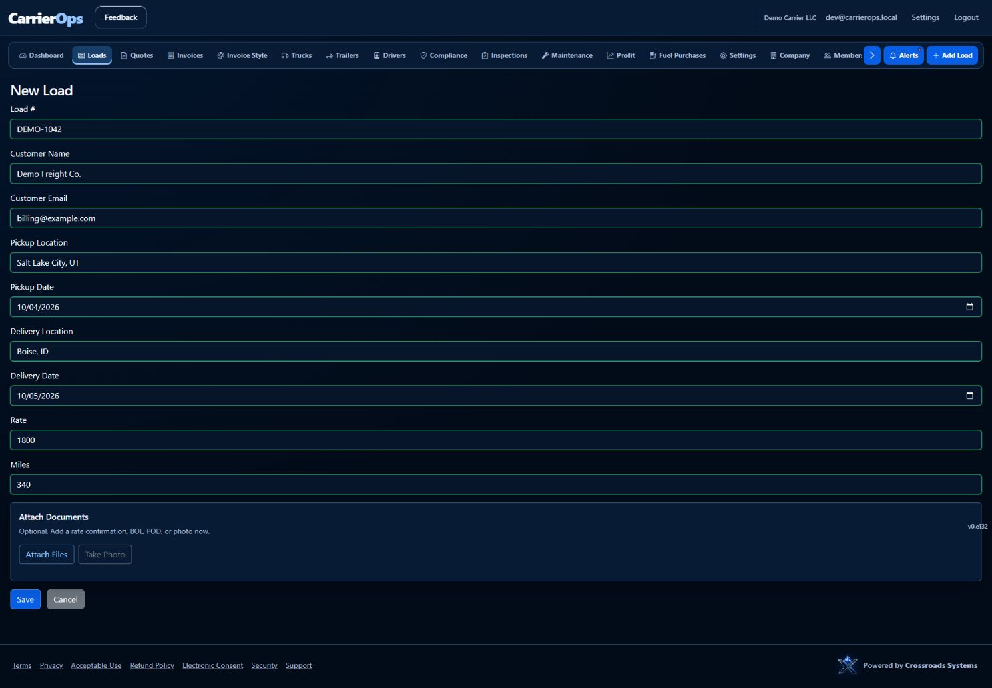The width and height of the screenshot is (992, 688).
Task: Switch to the Trucks tab
Action: tap(296, 55)
